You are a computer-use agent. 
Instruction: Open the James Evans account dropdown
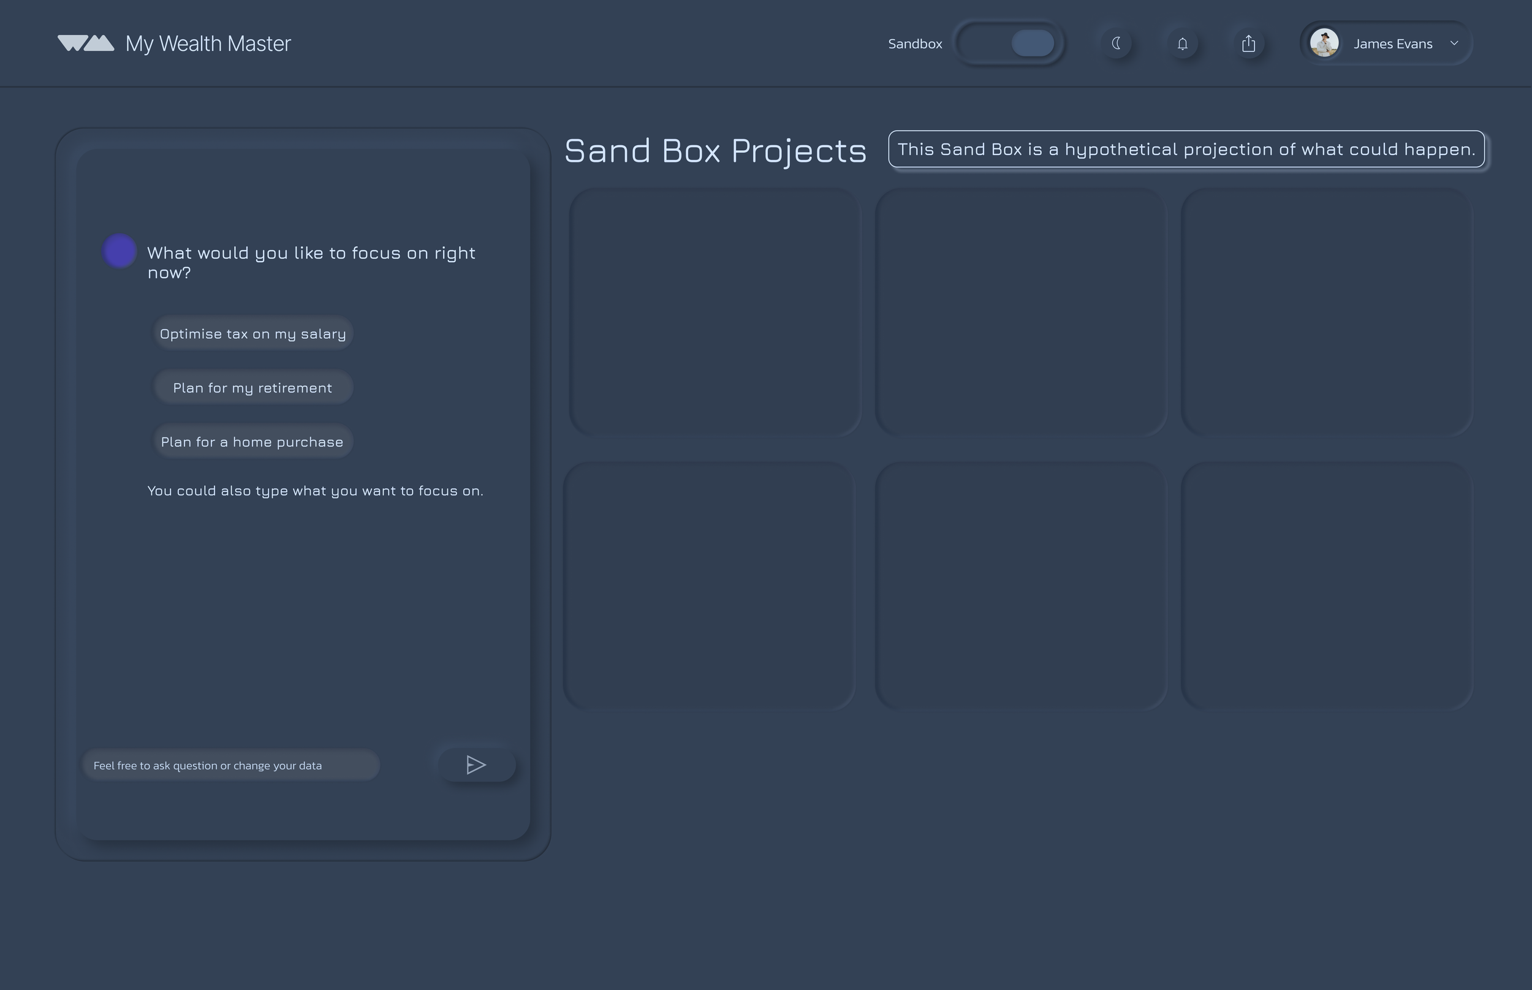coord(1392,43)
